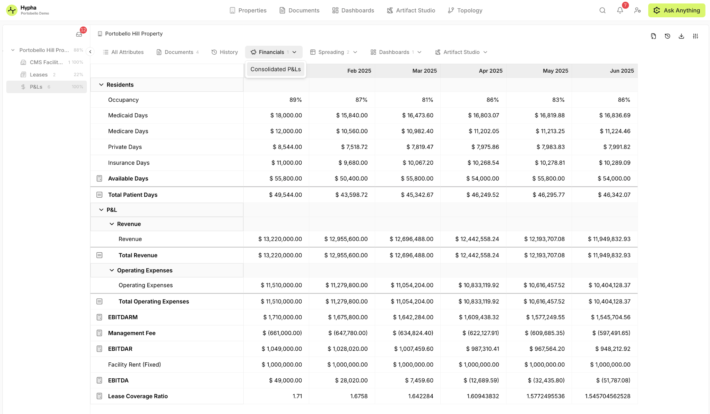Open the inbox icon with badge 12
This screenshot has height=414, width=710.
coord(79,34)
